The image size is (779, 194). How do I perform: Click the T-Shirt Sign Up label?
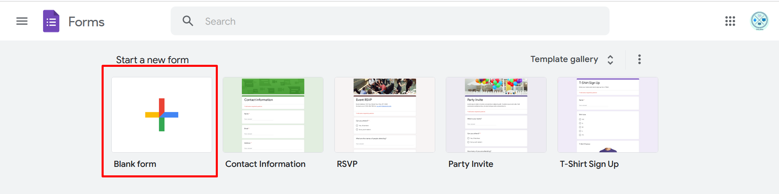pos(589,164)
